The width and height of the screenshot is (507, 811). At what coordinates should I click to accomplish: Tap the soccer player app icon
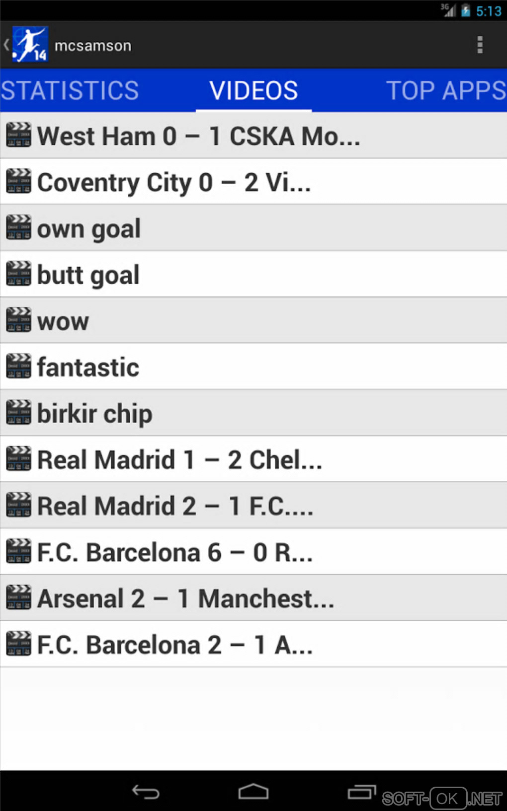[30, 45]
